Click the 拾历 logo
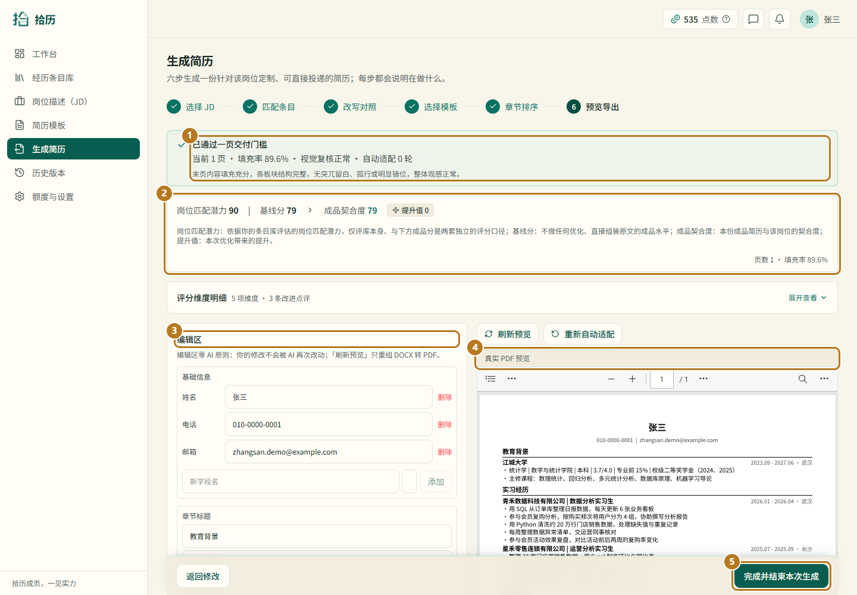This screenshot has width=857, height=595. 35,19
